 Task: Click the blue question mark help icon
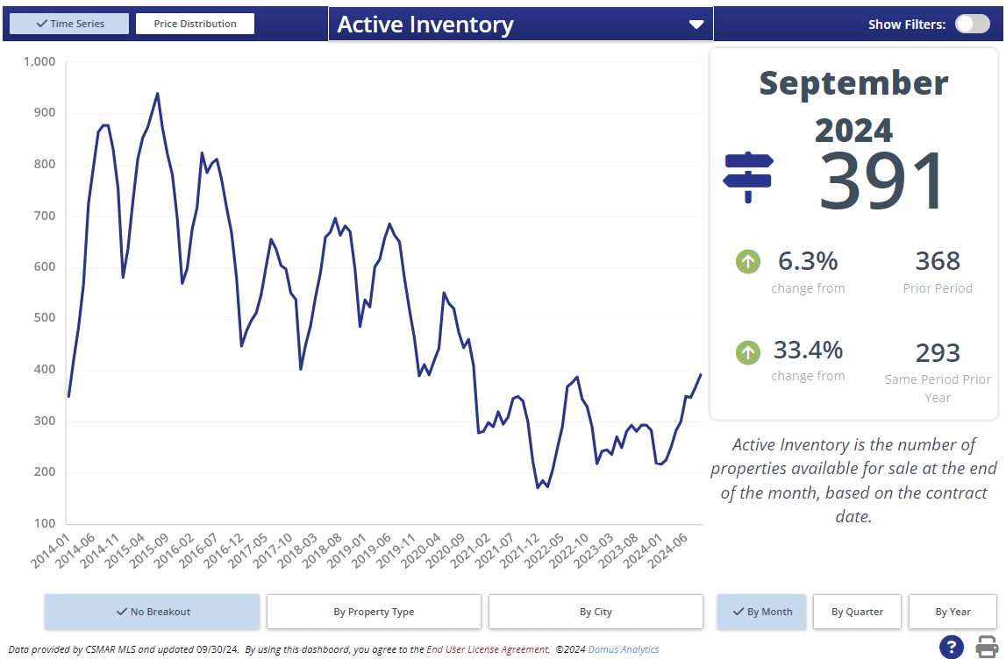952,647
